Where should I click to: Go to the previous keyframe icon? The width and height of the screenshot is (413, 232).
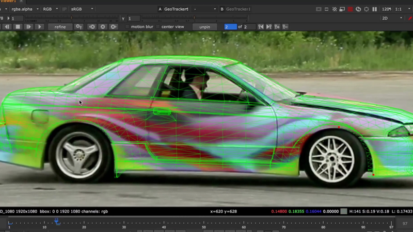point(261,27)
